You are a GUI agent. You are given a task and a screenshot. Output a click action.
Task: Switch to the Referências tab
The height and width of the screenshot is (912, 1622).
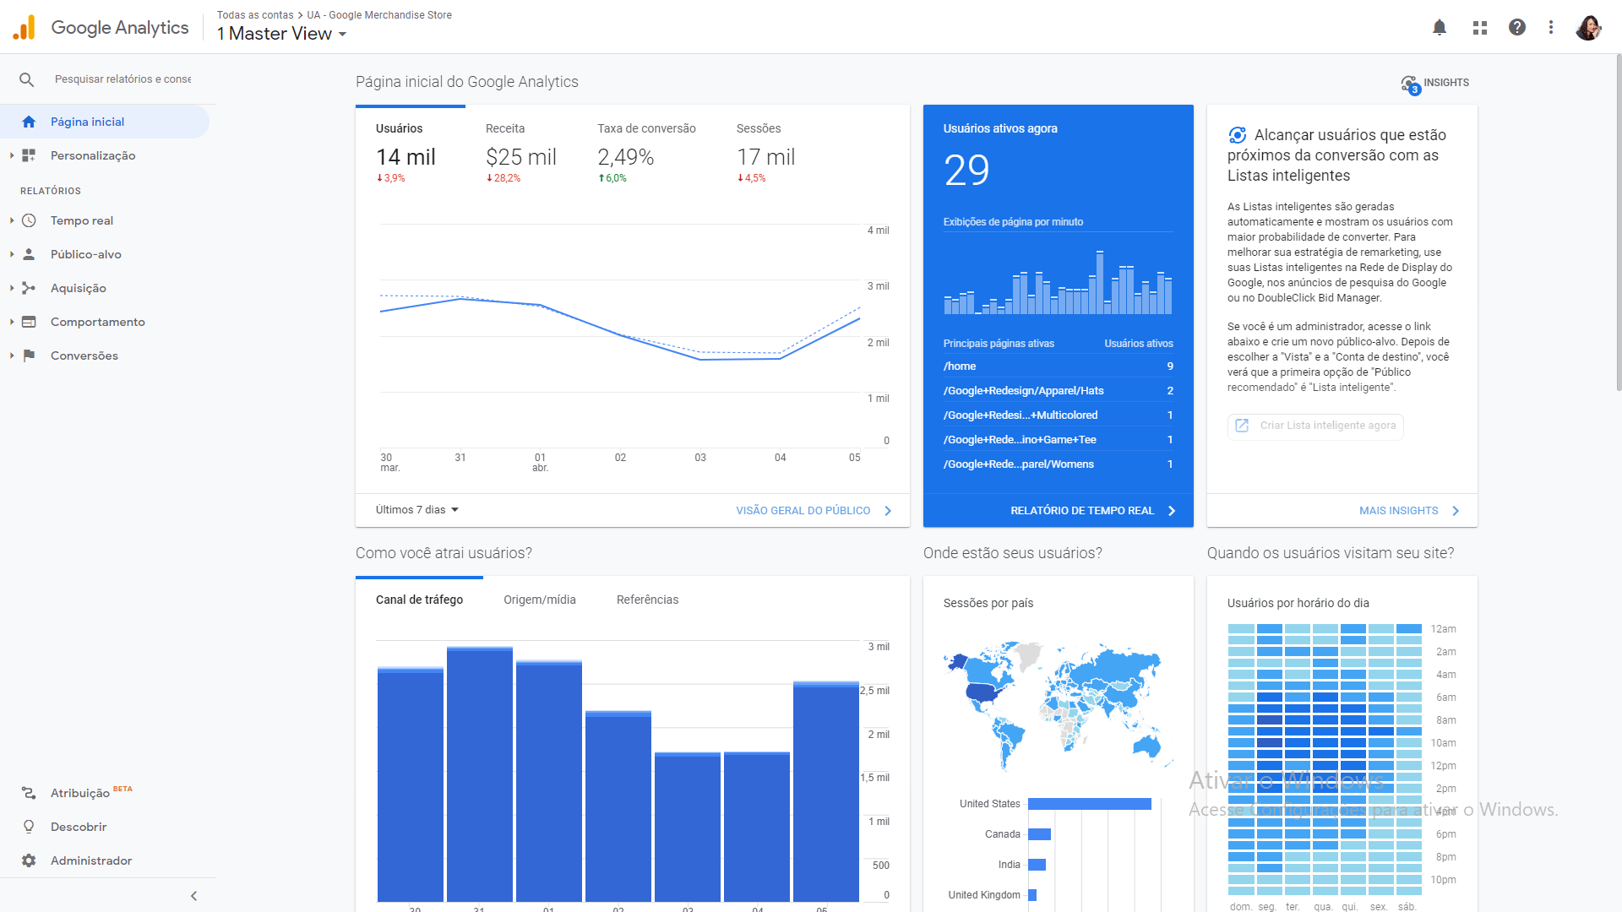pyautogui.click(x=647, y=600)
